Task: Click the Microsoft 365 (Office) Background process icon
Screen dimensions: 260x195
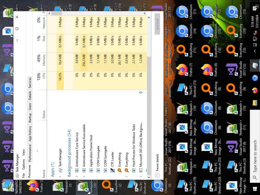Action: coord(141,170)
